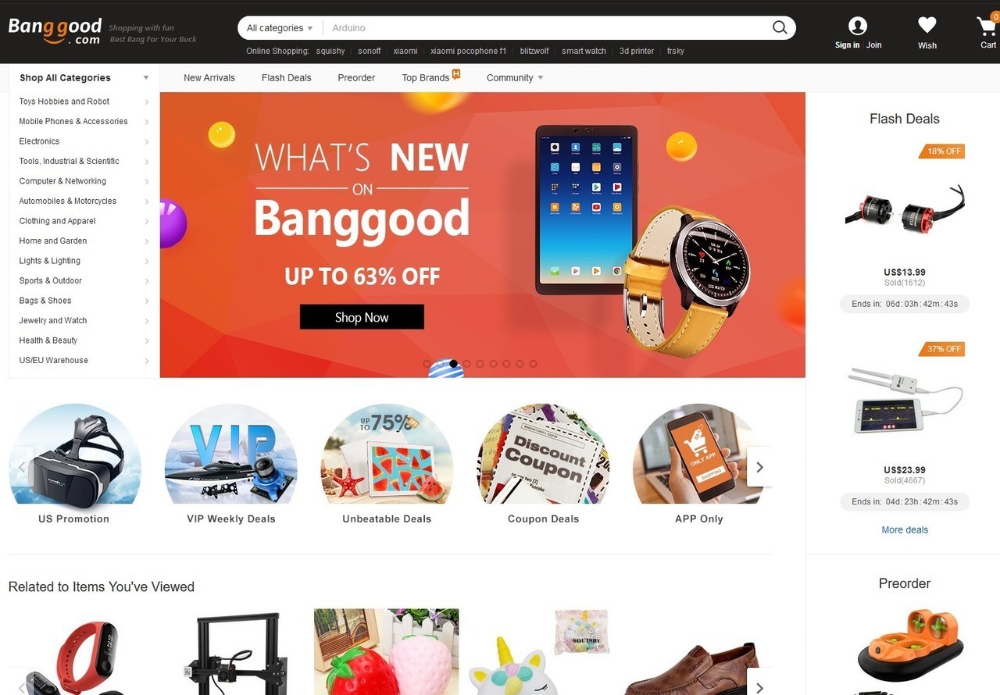Click the Banggood.com logo
This screenshot has width=1000, height=695.
pyautogui.click(x=55, y=31)
